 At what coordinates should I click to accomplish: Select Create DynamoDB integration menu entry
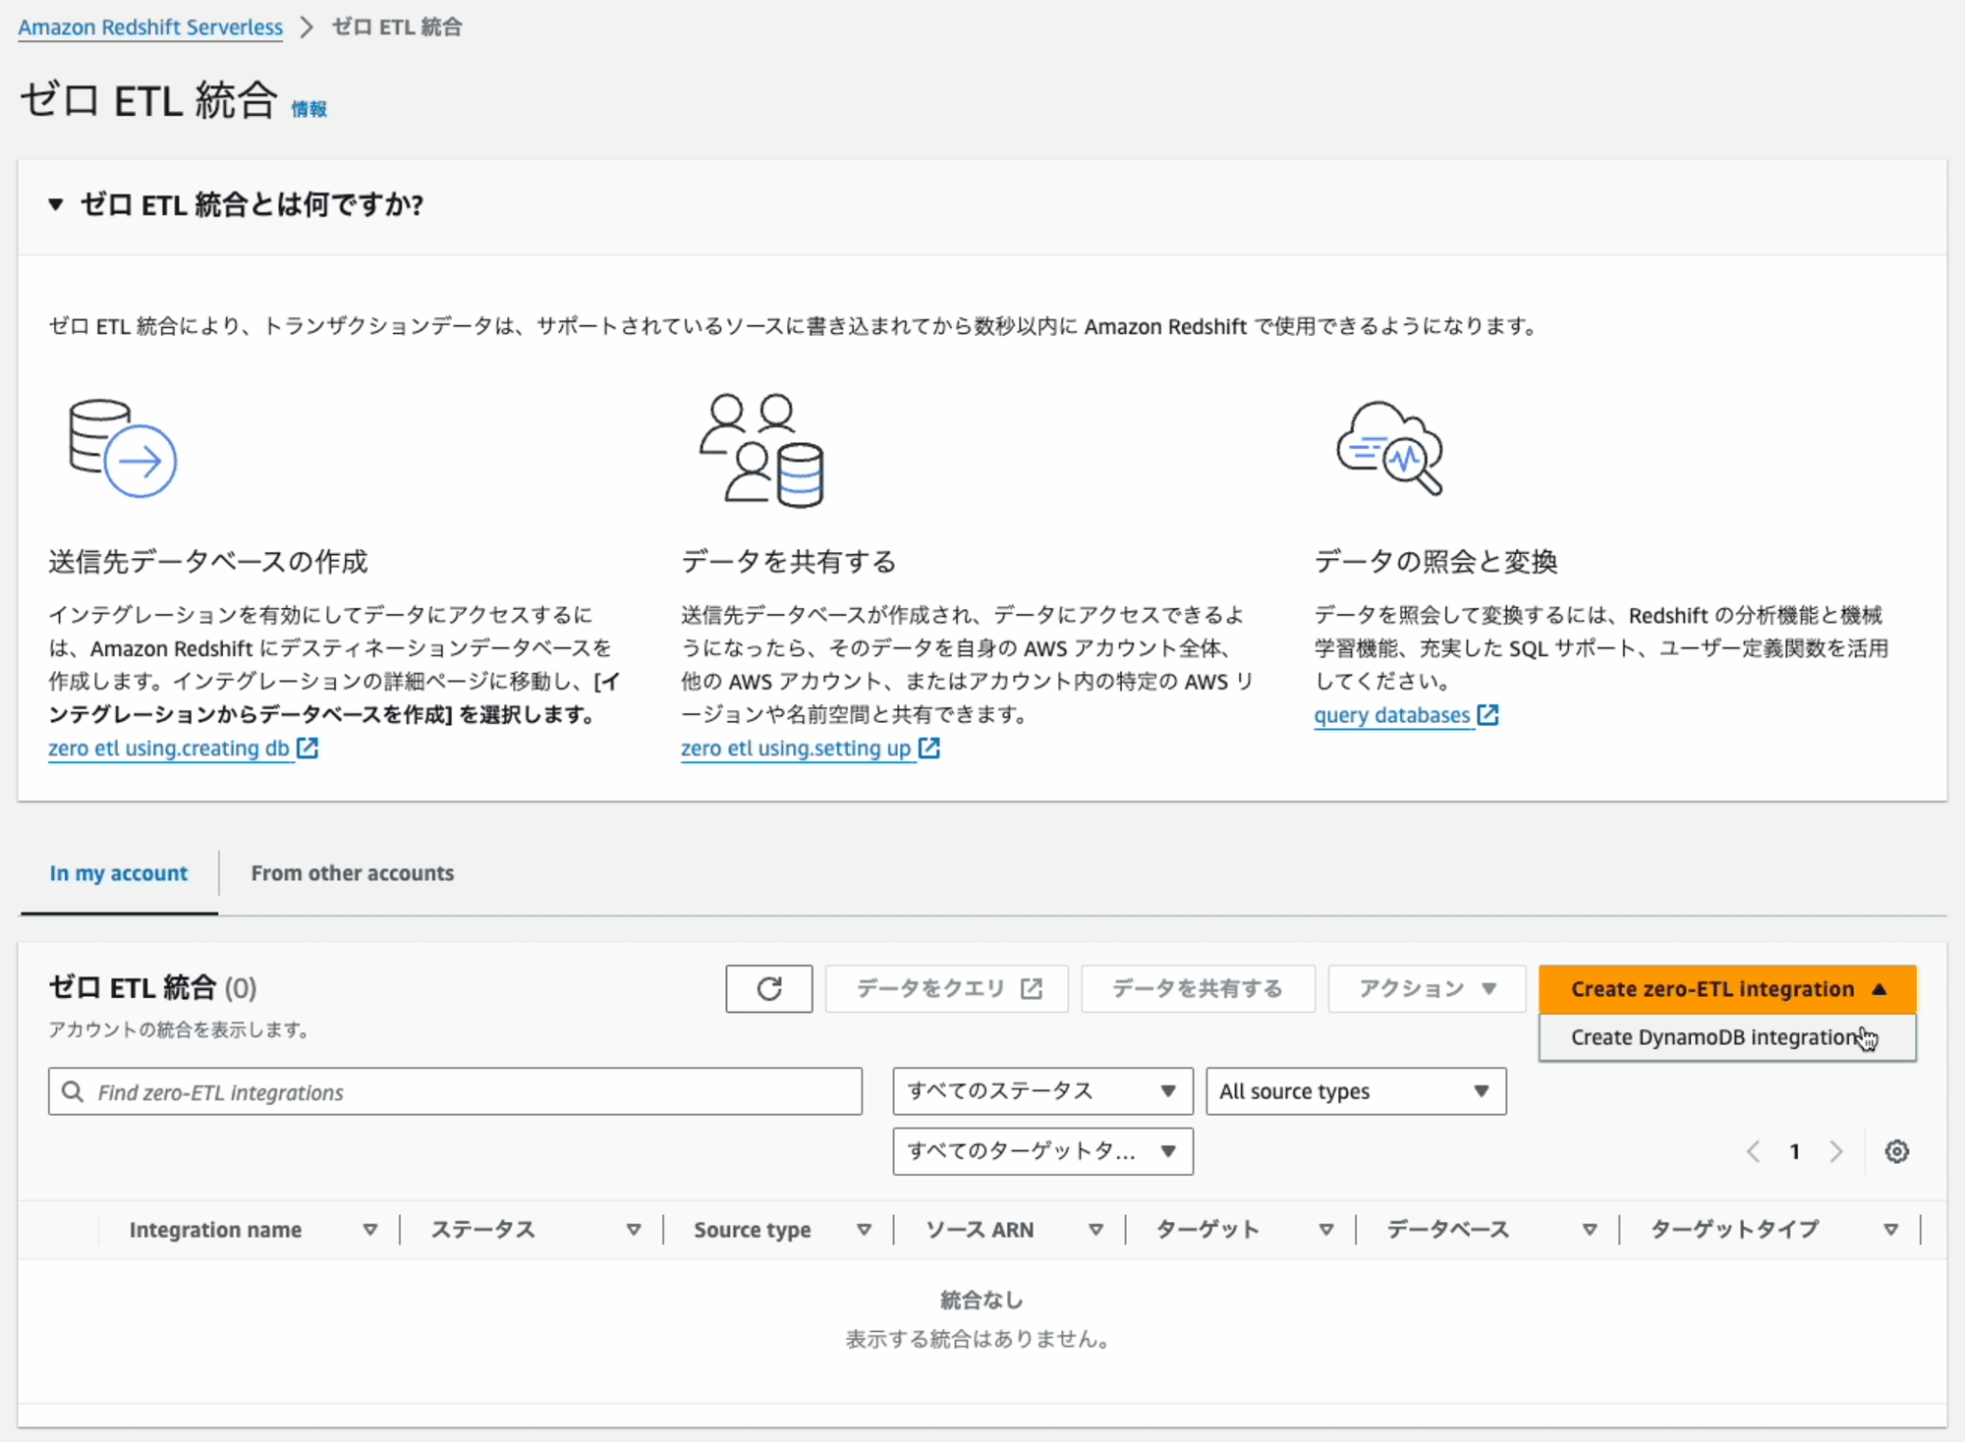[x=1727, y=1037]
